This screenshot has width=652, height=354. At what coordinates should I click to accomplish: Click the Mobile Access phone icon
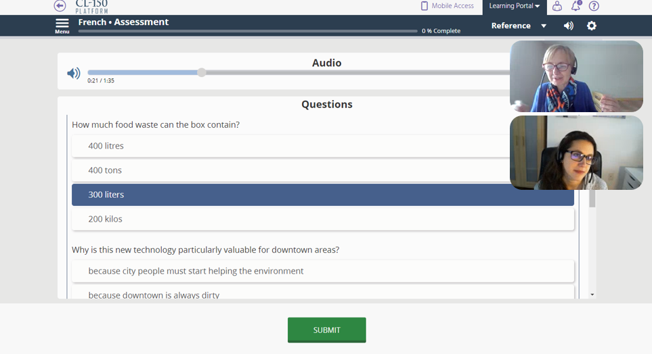coord(425,6)
